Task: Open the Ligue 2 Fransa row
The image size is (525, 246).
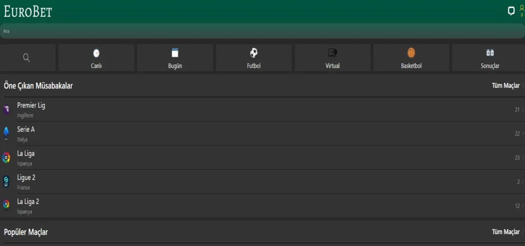Action: click(256, 182)
